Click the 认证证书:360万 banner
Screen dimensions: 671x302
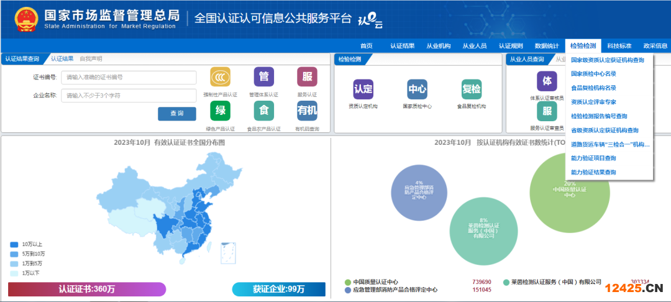(87, 289)
